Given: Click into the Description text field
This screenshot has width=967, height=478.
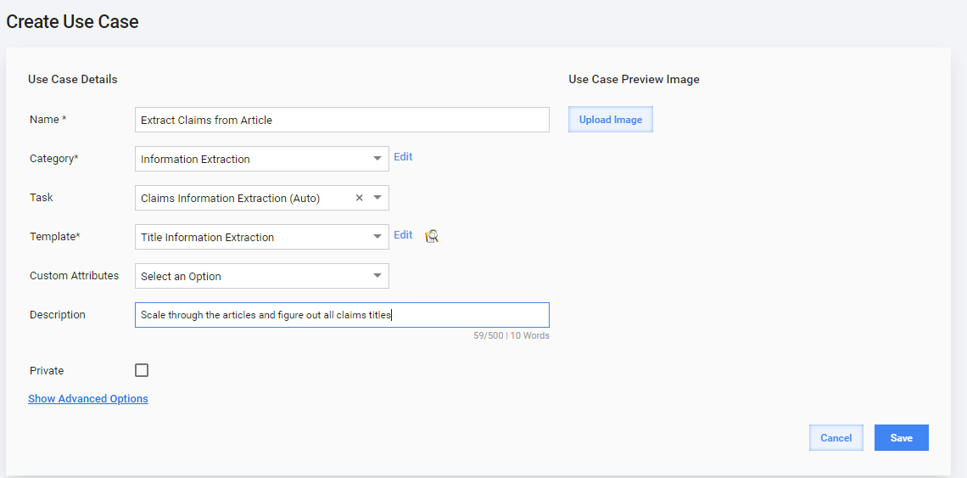Looking at the screenshot, I should point(343,315).
